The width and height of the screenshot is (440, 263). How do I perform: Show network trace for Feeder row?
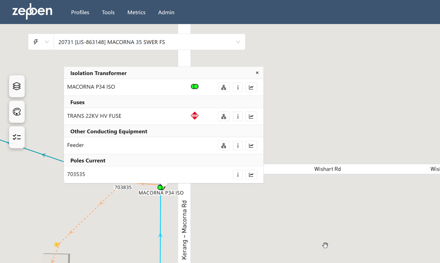224,146
